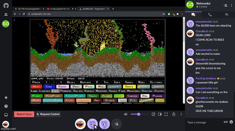Pop out the stream window icon

click(x=153, y=114)
